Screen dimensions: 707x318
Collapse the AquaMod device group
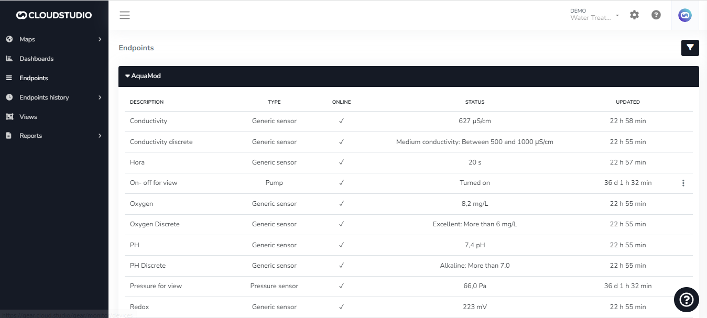127,75
